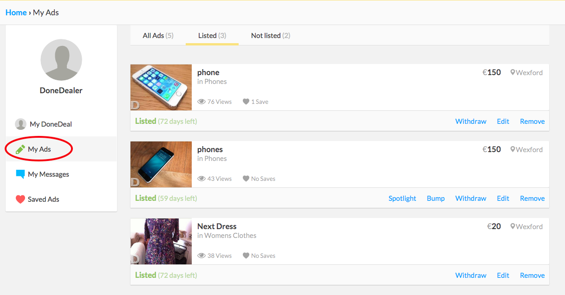Image resolution: width=565 pixels, height=295 pixels.
Task: Click the heart icon next to 1 Save
Action: coord(246,102)
